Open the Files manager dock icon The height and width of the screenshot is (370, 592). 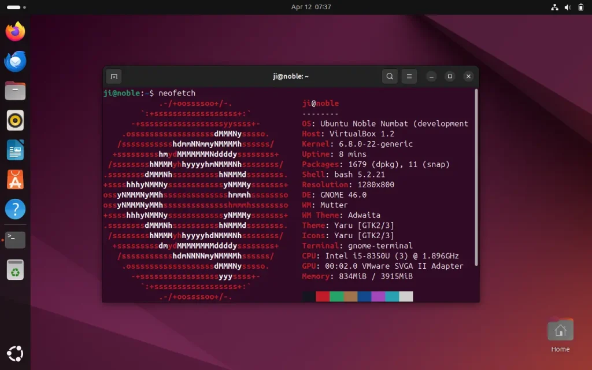[15, 91]
